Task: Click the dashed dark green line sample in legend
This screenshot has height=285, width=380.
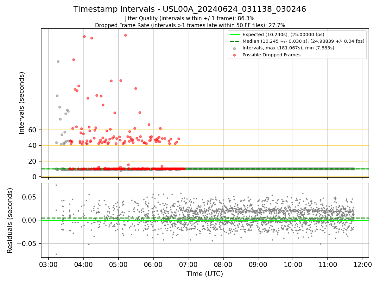Action: point(235,41)
